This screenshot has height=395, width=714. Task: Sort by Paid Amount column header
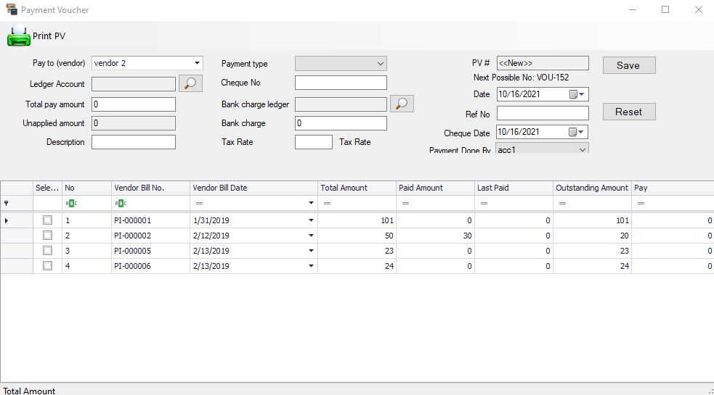[x=435, y=188]
